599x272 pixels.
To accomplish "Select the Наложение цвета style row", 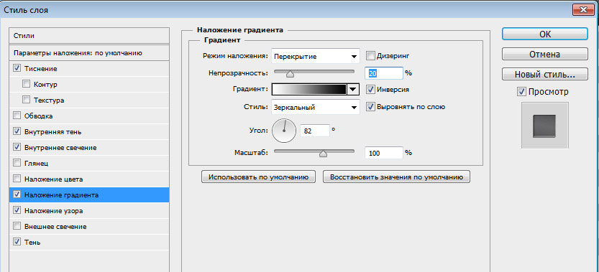I will tap(89, 179).
